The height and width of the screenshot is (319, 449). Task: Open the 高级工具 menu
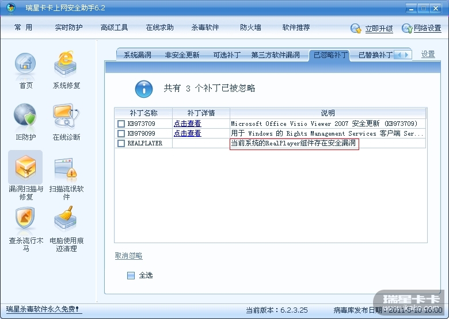(x=114, y=28)
